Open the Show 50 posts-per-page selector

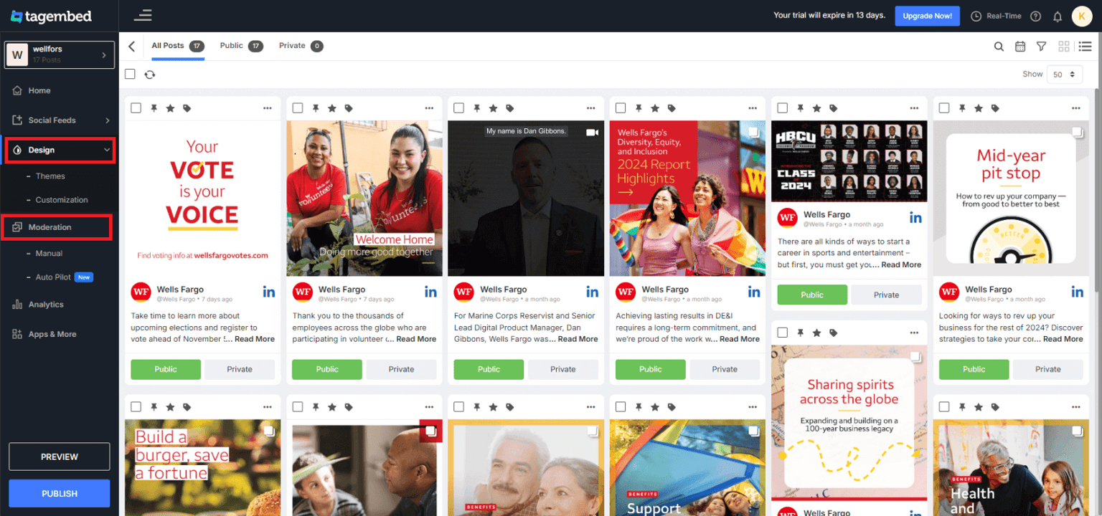[x=1065, y=74]
